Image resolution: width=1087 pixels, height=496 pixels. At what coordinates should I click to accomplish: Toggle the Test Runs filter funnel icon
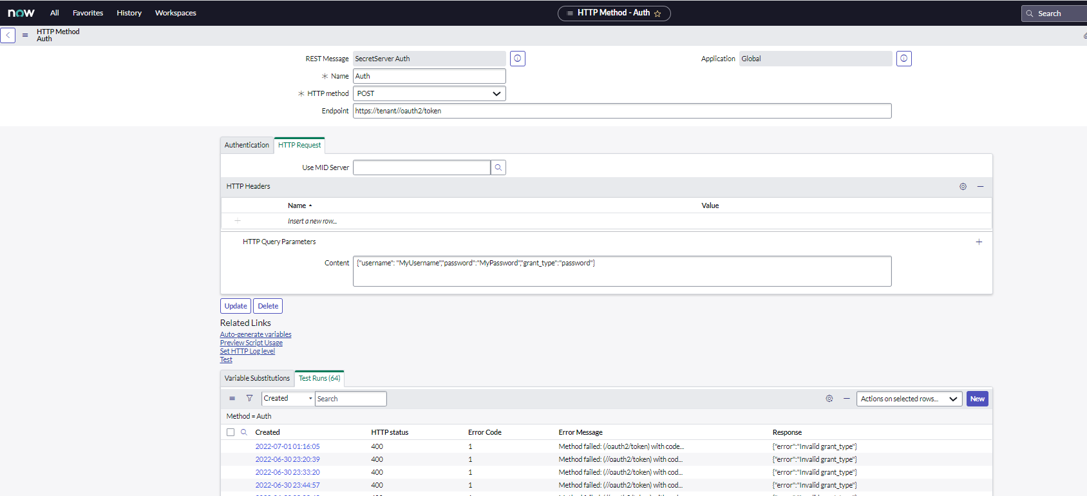point(249,399)
